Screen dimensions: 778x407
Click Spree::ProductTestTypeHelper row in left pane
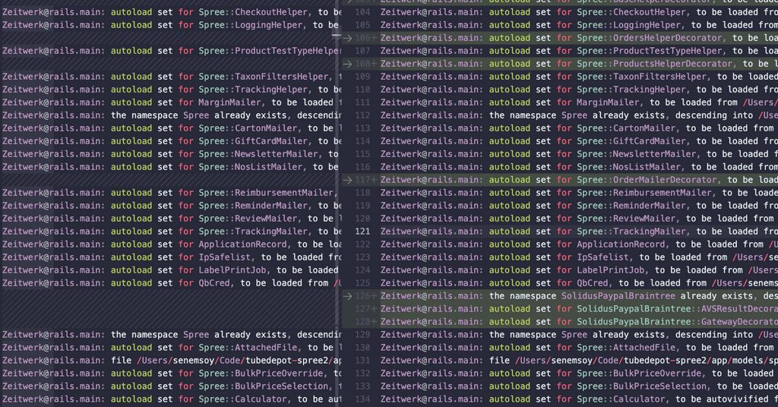point(171,51)
